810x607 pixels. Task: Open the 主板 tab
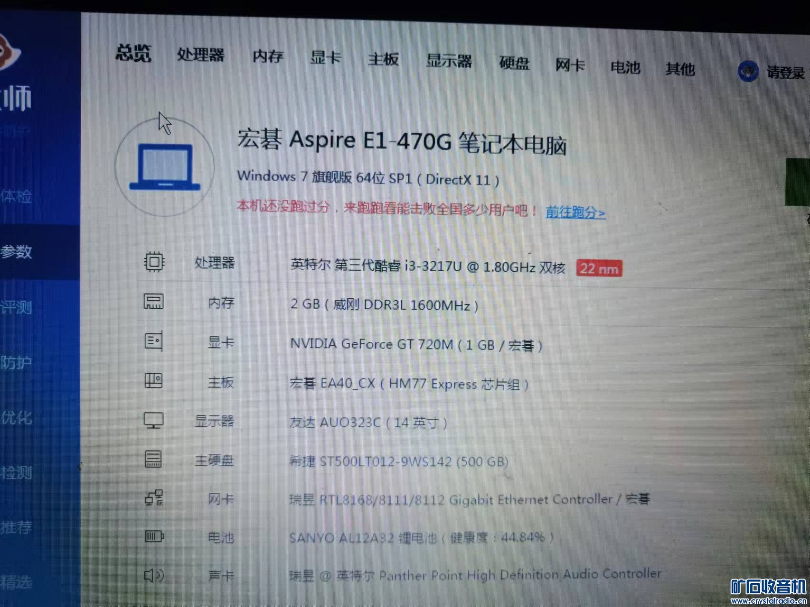(x=383, y=59)
